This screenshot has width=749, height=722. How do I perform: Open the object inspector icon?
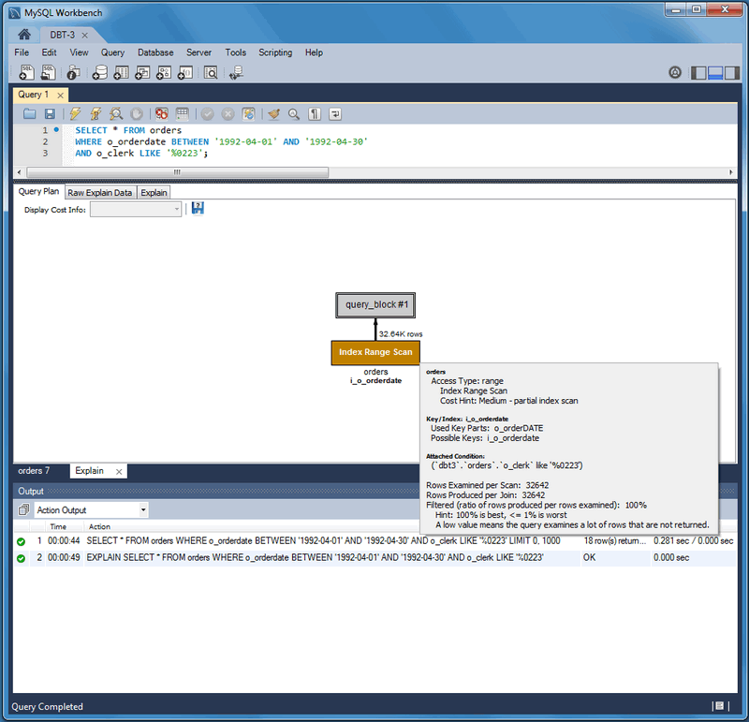click(73, 73)
